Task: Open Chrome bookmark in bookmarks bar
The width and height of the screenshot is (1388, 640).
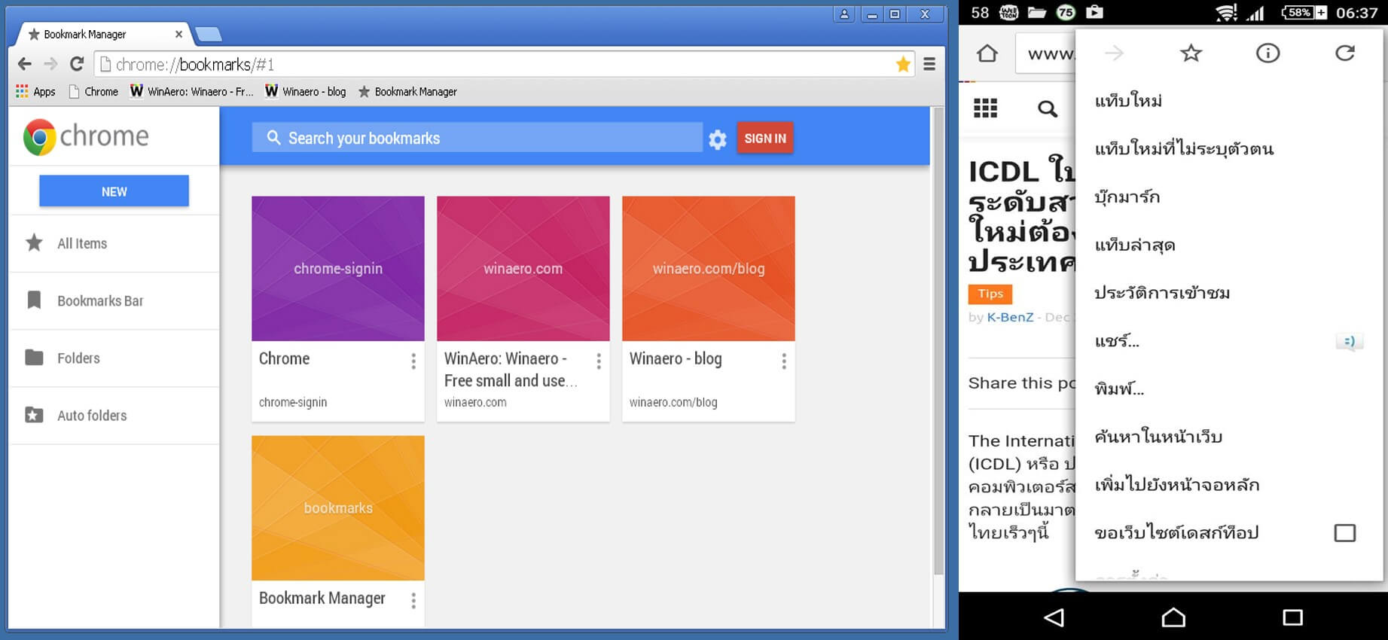Action: tap(93, 91)
